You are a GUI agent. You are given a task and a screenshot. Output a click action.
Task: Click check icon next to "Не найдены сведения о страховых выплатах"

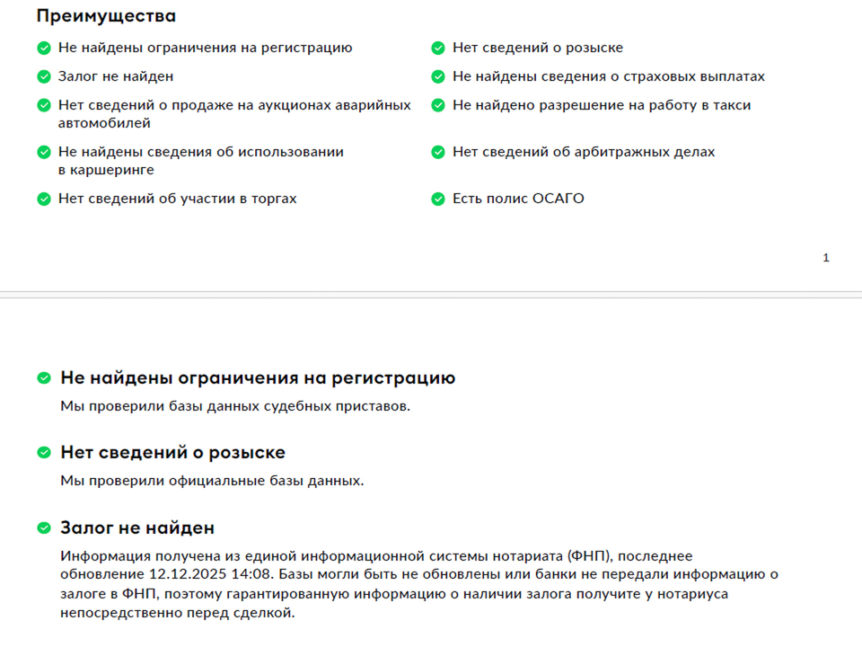[x=438, y=77]
